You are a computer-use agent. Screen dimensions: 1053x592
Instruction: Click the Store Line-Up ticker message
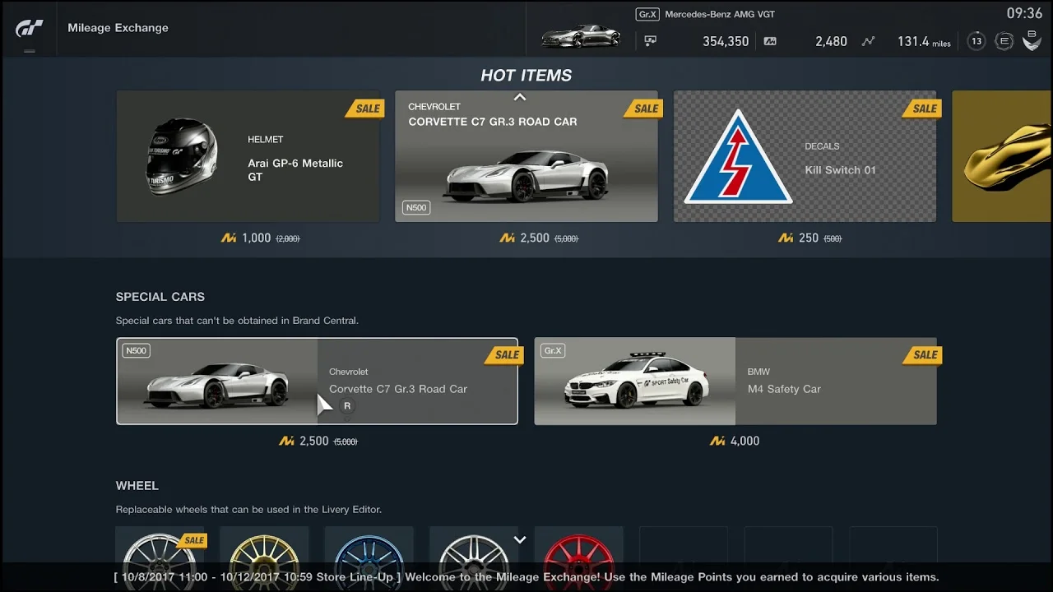[x=526, y=577]
